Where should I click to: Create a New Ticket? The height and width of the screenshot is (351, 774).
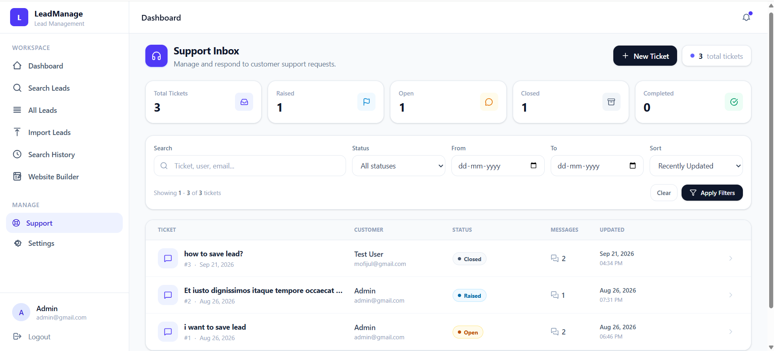click(x=645, y=56)
